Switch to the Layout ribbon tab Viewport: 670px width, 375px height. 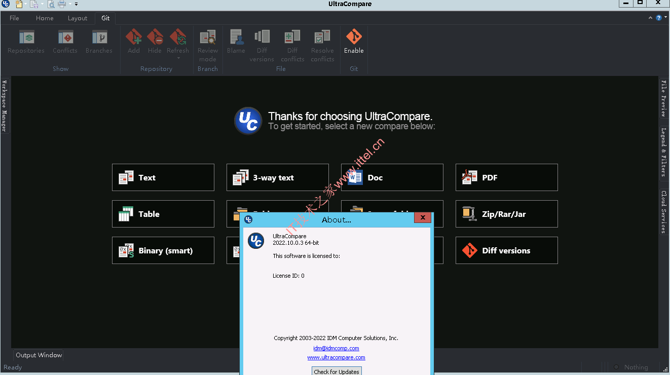[x=78, y=18]
